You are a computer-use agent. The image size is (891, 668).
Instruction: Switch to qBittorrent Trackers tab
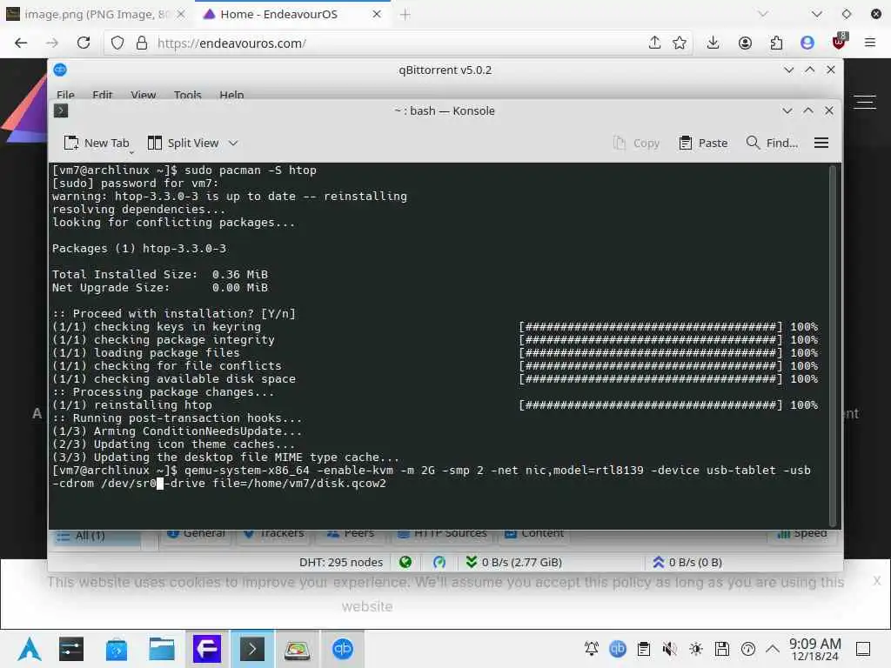click(274, 534)
